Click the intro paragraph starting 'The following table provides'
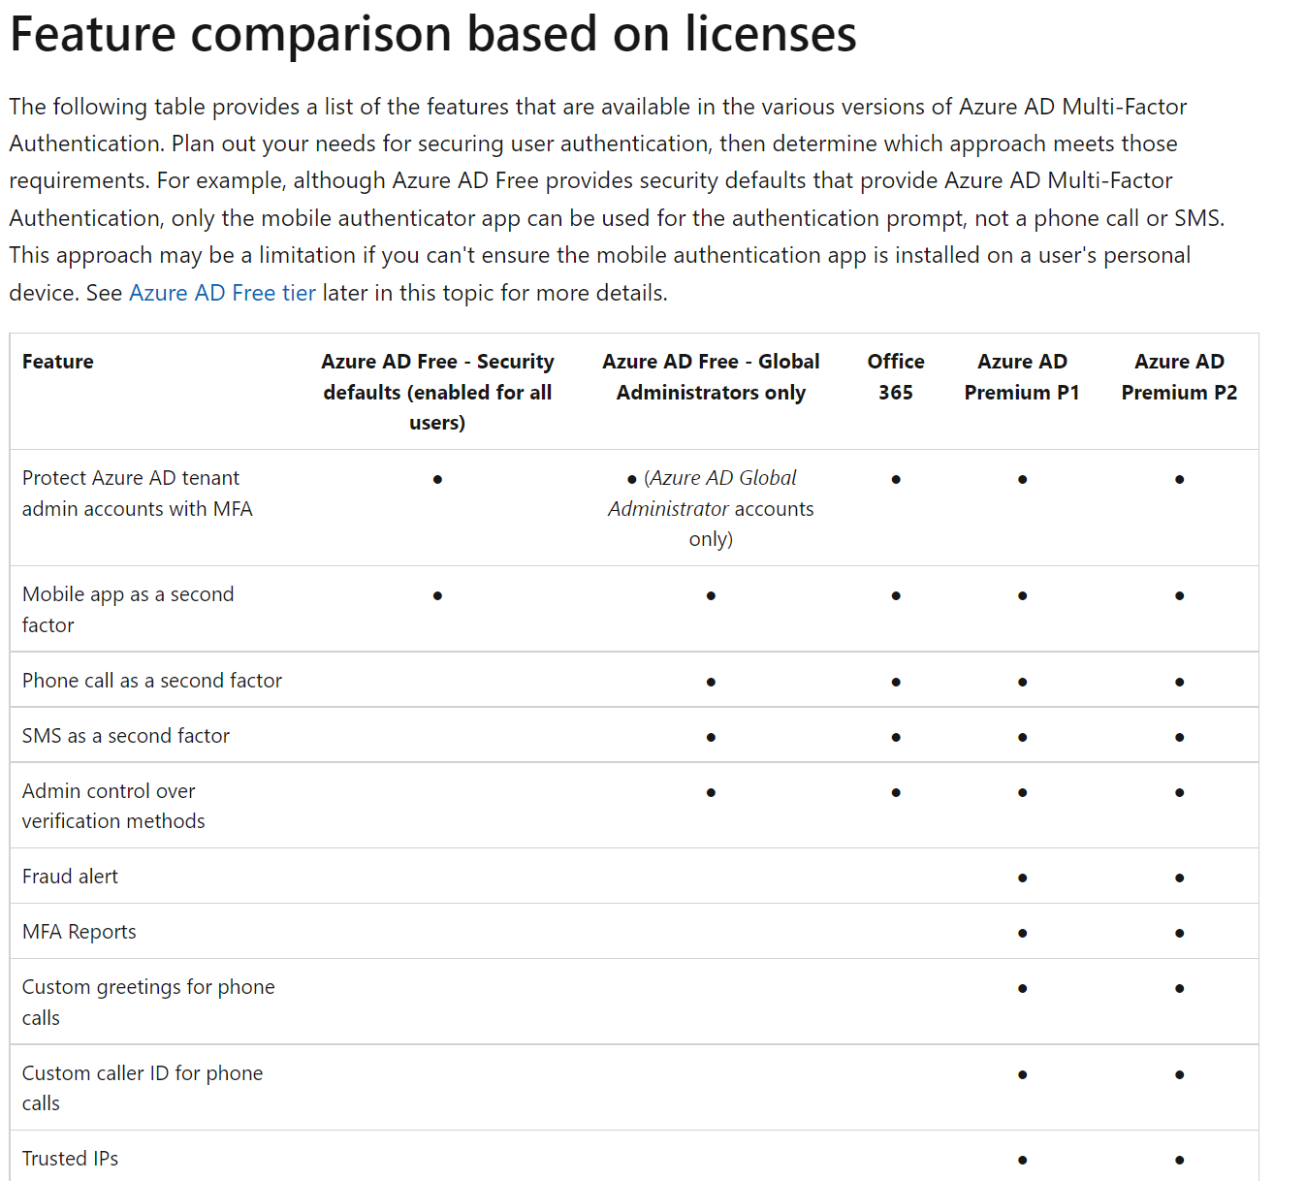The image size is (1306, 1181). 617,200
